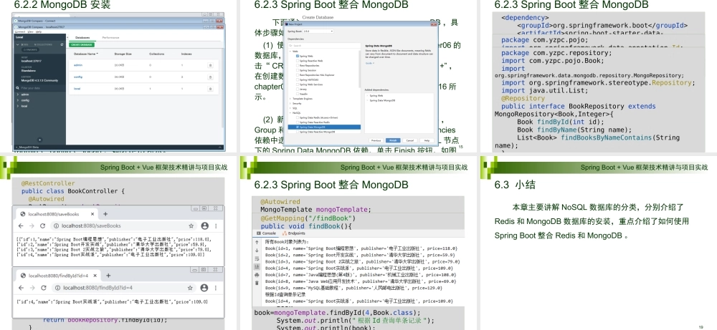Click the up arrow icon in the console gutter
This screenshot has width=717, height=330.
[x=257, y=243]
